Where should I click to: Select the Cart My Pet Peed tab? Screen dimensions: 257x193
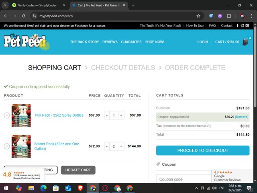[98, 5]
